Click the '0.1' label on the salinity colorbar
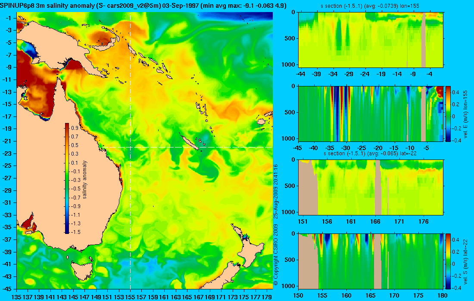 [75, 163]
